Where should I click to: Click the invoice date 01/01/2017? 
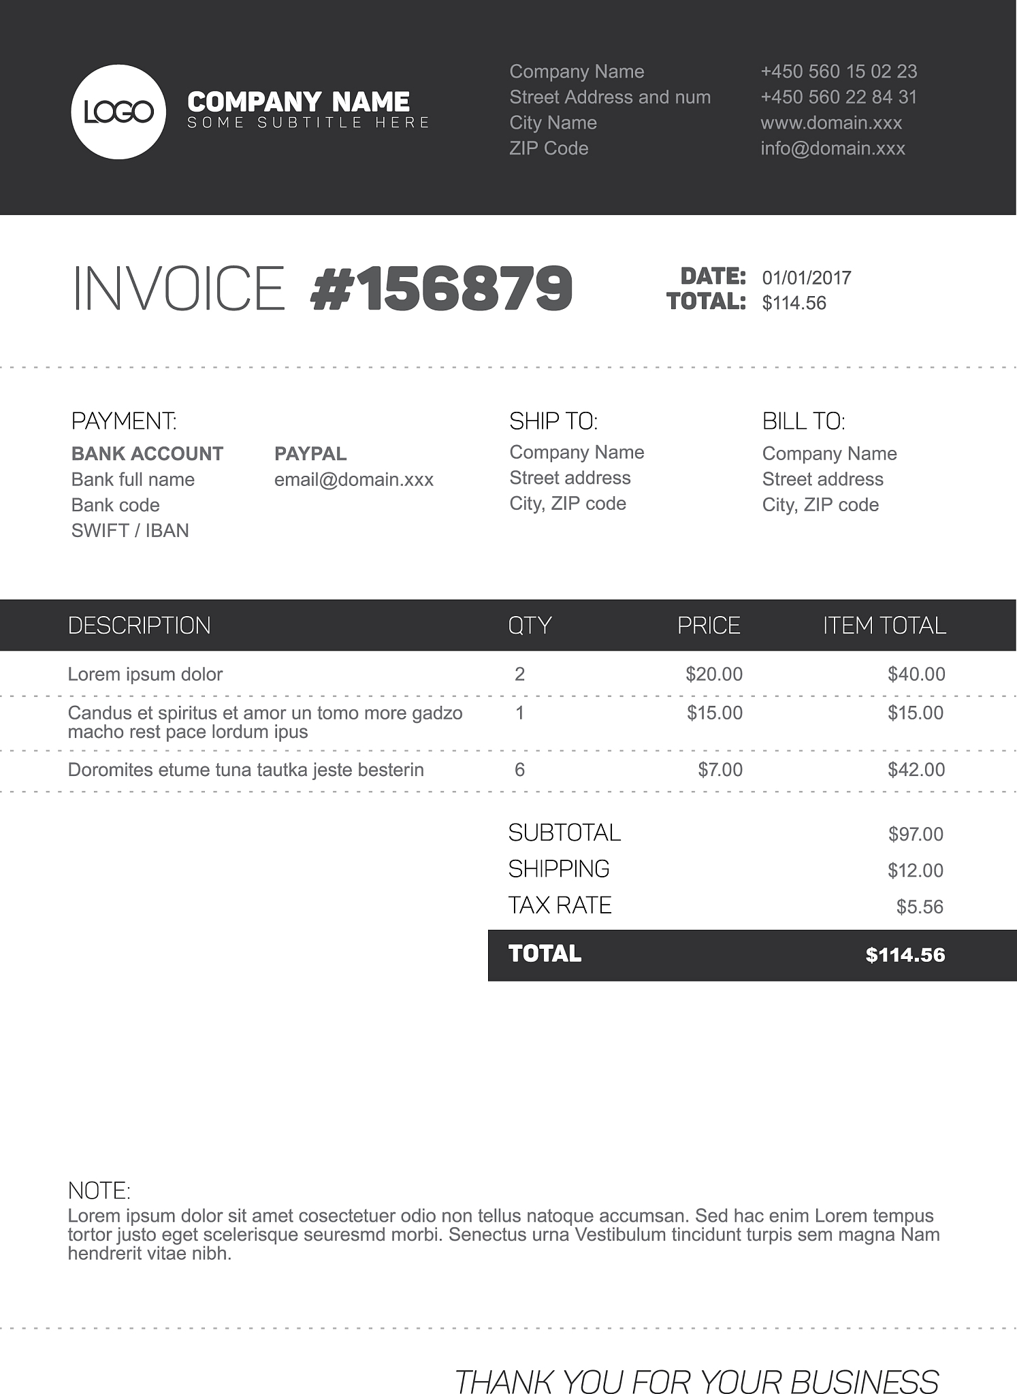pyautogui.click(x=806, y=278)
